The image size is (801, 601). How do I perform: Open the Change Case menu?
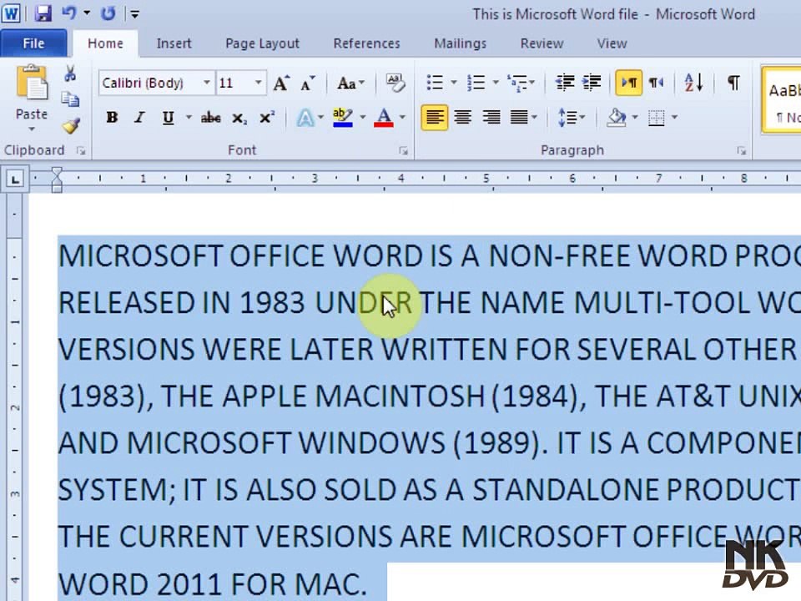(x=350, y=83)
